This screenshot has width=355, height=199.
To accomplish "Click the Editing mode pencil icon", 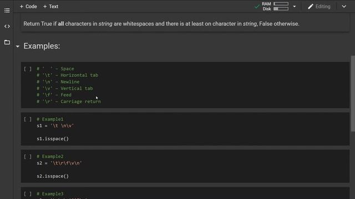I will pyautogui.click(x=311, y=7).
